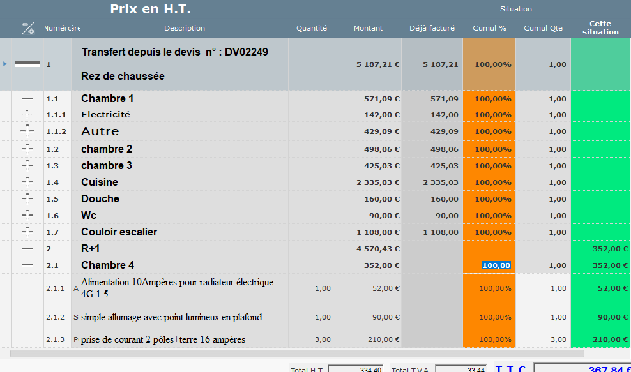
Task: Click the level icon beside Couloir escalier
Action: tap(27, 232)
